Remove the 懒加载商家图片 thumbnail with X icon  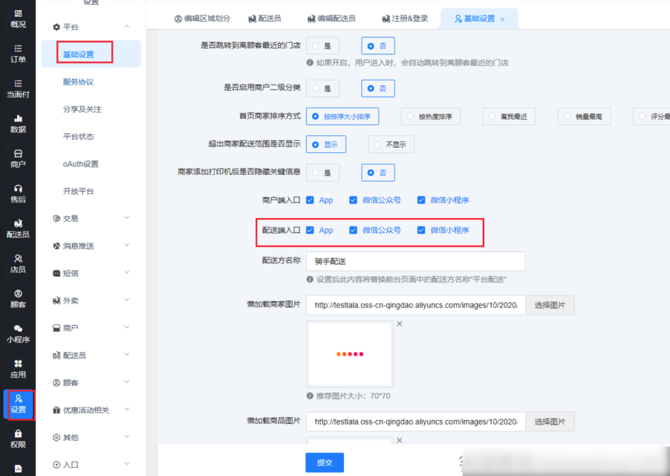pyautogui.click(x=399, y=324)
